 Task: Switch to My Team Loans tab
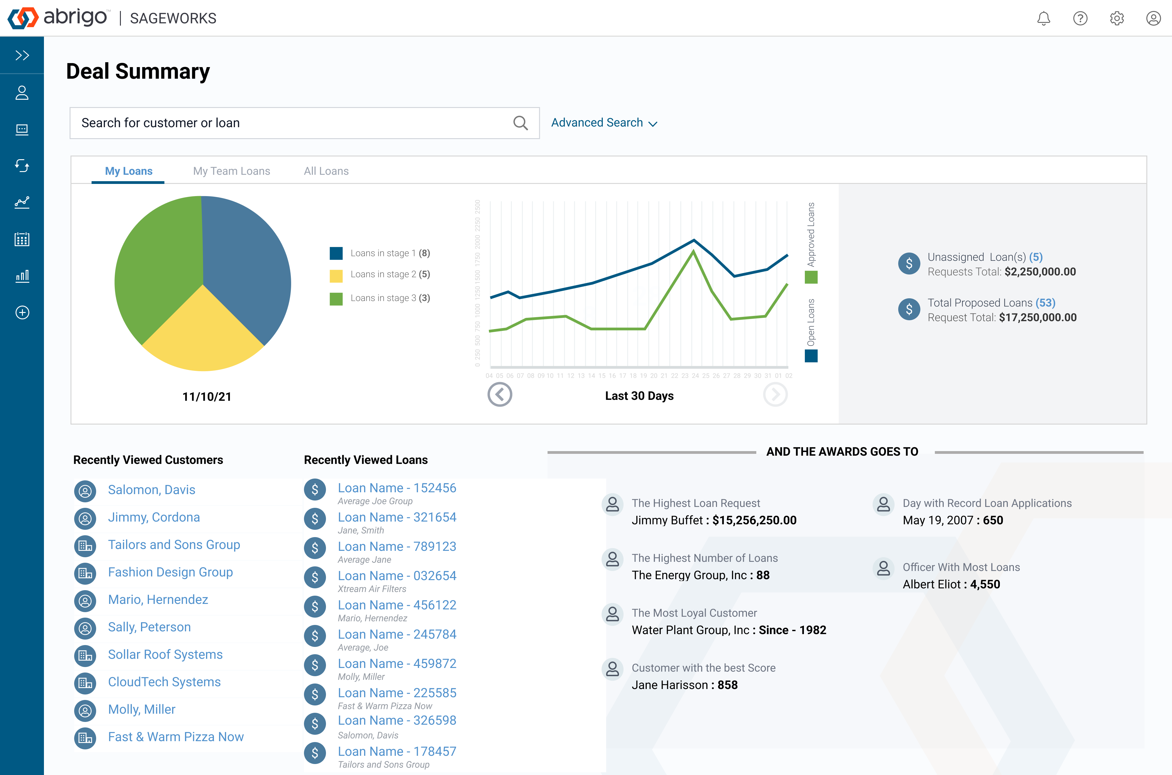pos(231,171)
